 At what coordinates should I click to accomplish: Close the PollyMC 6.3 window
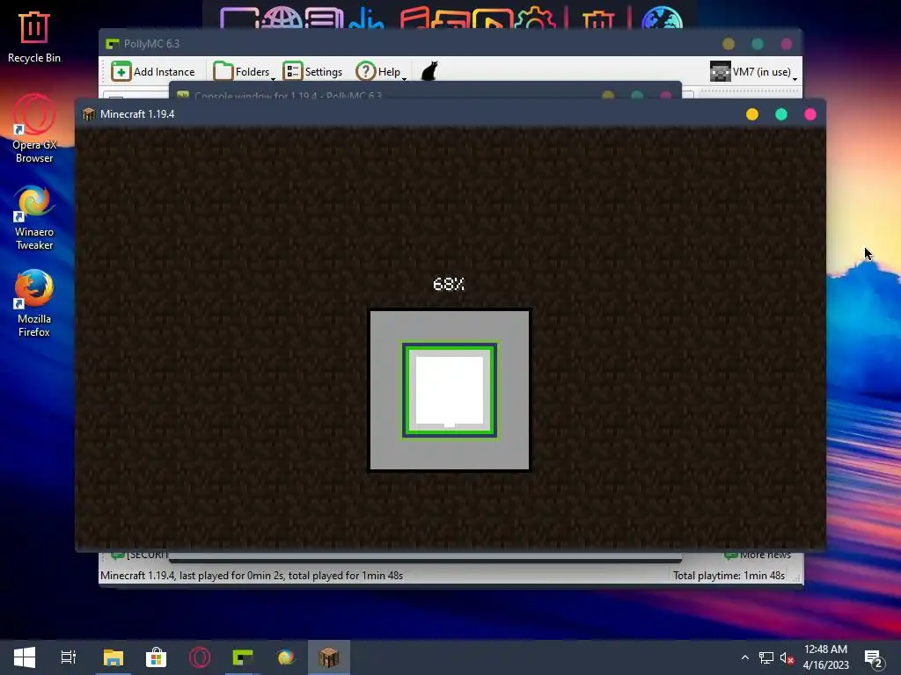tap(787, 44)
